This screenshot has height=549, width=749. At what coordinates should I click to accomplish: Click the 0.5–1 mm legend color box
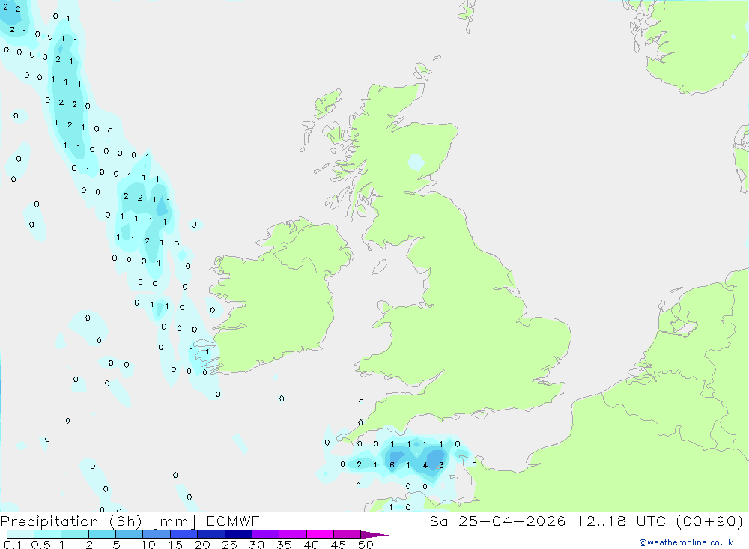tap(48, 534)
